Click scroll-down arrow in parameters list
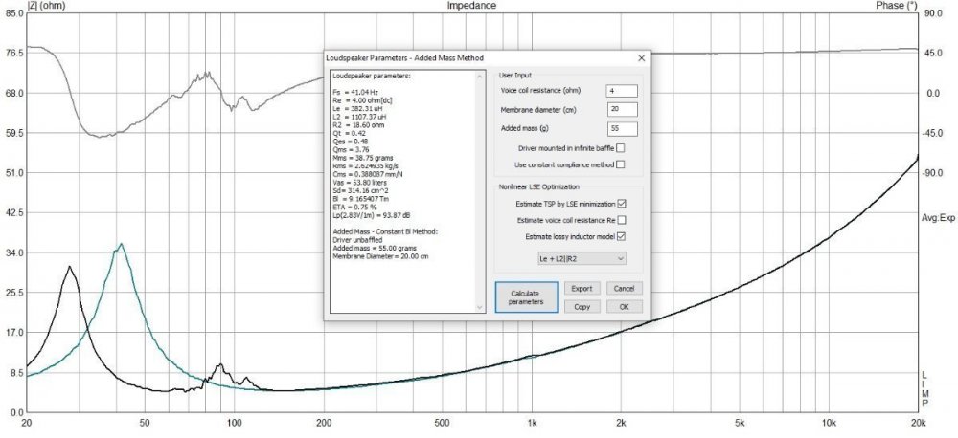958x438 pixels. coord(481,306)
